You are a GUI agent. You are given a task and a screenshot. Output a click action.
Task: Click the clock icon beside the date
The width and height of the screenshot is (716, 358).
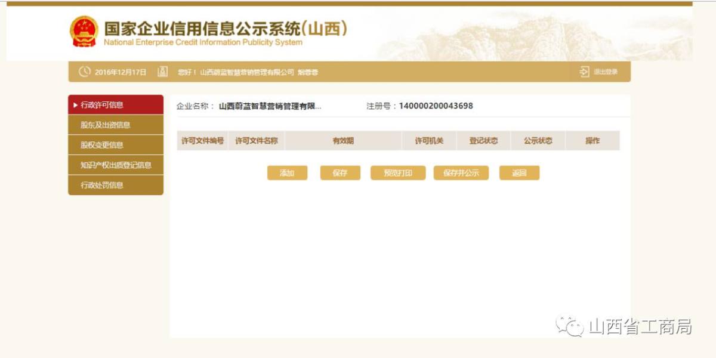(x=85, y=72)
